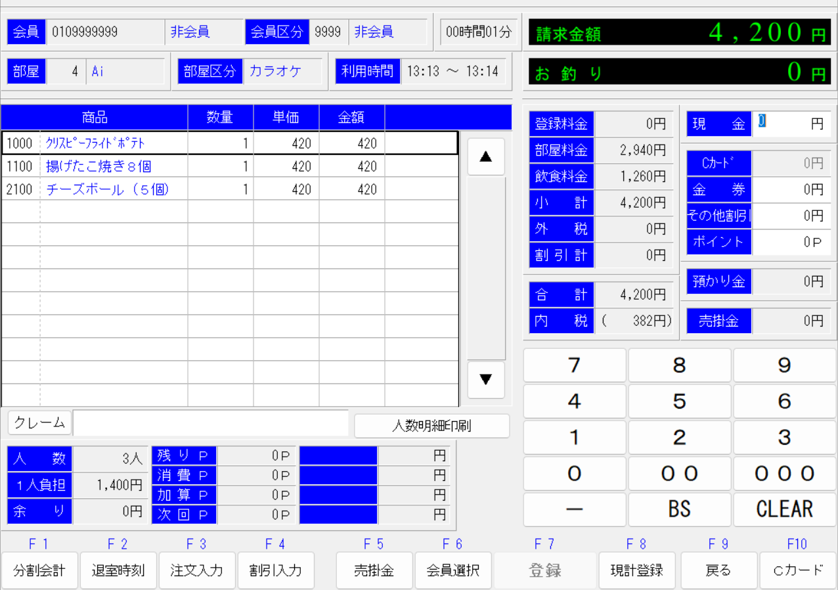Tap the minus key on keypad
The width and height of the screenshot is (838, 590).
tap(575, 509)
